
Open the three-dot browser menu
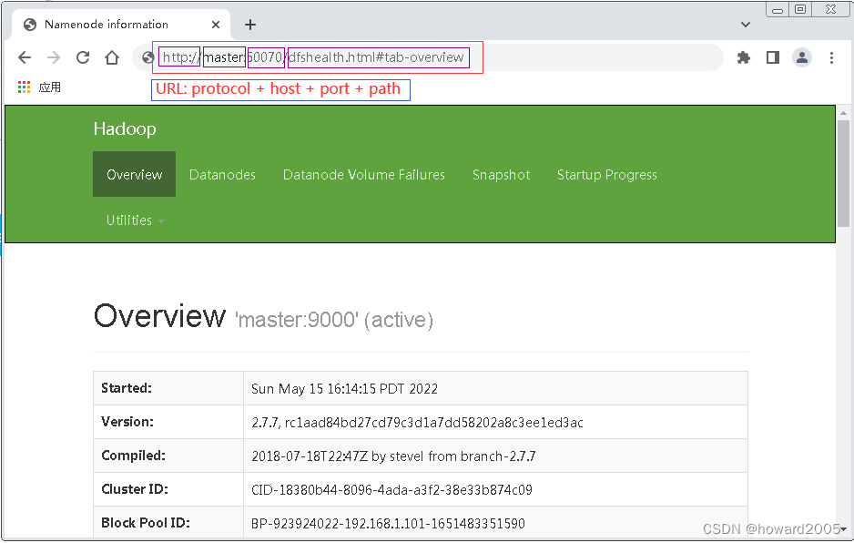[x=831, y=57]
